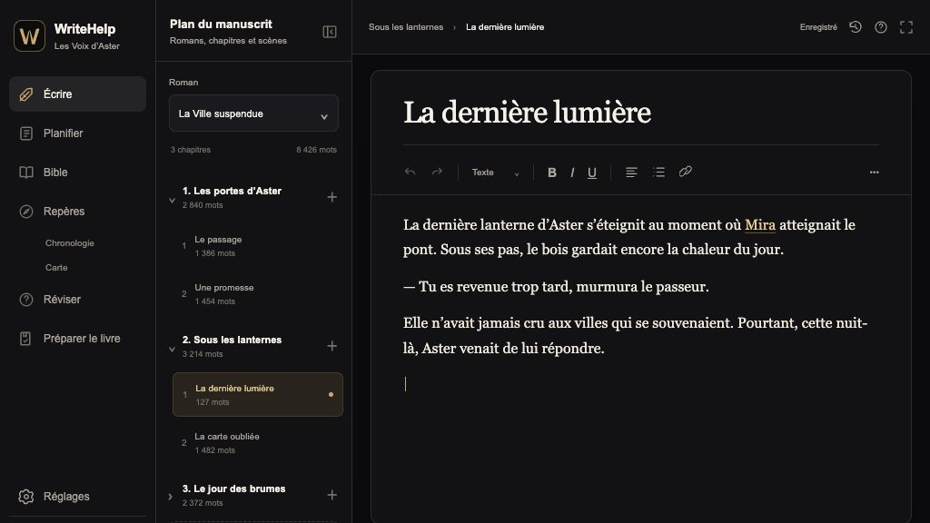Open chapter title Les portes d'Aster
The width and height of the screenshot is (930, 523).
[232, 191]
